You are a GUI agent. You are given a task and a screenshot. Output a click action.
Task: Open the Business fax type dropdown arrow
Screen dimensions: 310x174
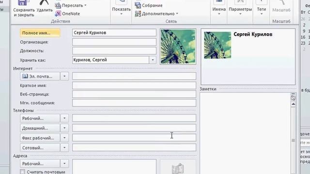pos(64,138)
